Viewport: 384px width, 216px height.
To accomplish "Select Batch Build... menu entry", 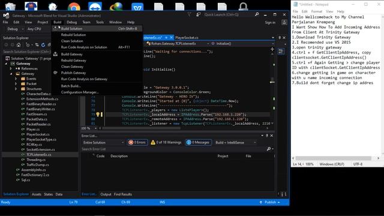I will tap(97, 86).
